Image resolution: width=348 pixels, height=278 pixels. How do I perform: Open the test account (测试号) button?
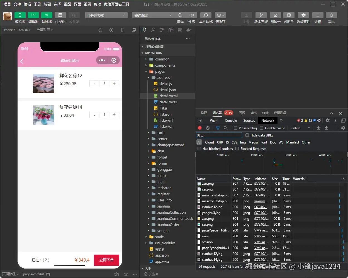click(x=275, y=15)
